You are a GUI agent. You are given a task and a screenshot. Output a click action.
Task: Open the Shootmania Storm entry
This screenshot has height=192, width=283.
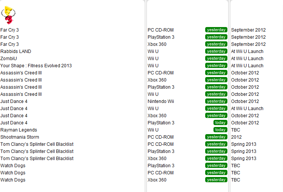(20, 137)
